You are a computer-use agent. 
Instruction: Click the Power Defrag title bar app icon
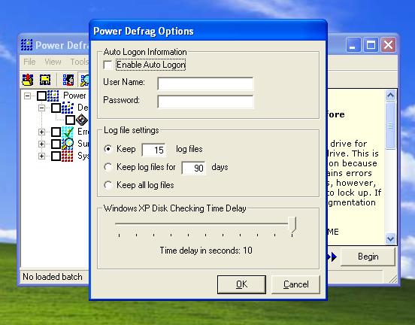26,45
